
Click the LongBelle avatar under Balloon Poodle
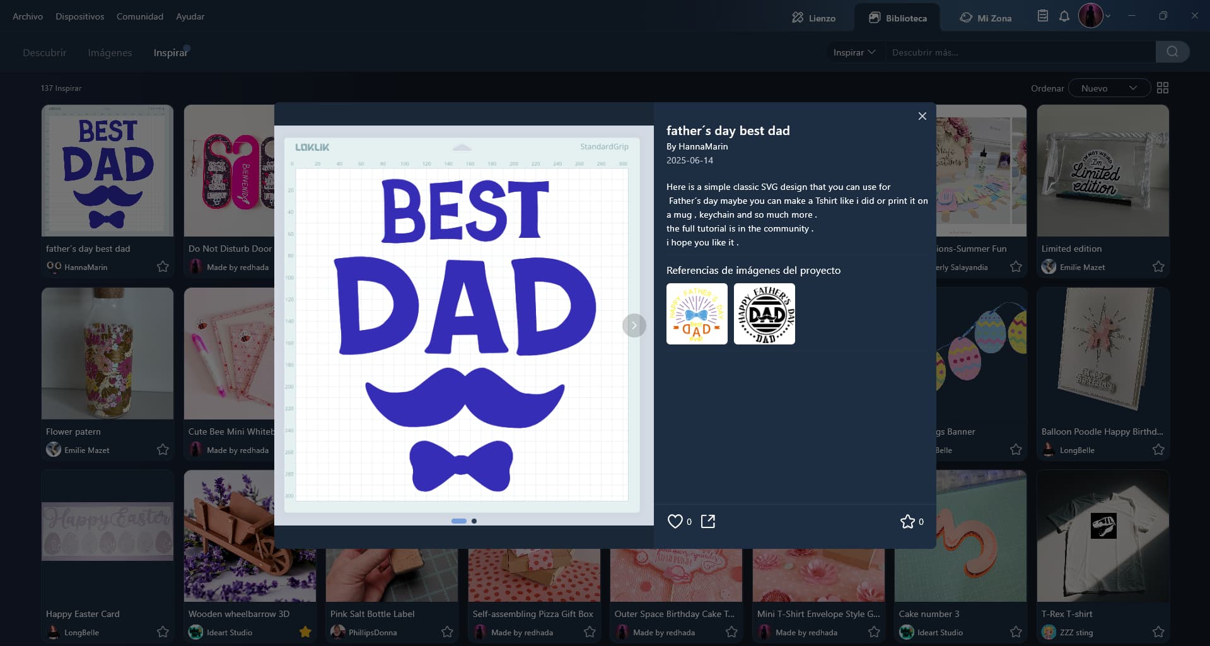coord(1049,449)
